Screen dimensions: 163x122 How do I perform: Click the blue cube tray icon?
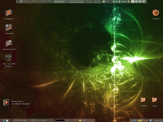[133, 120]
